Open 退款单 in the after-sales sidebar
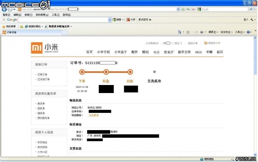Viewport: 258px width, 162px height. click(41, 108)
